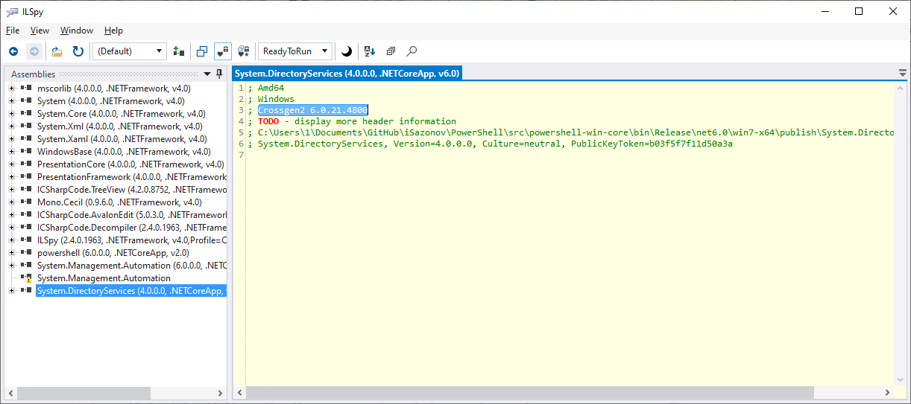Image resolution: width=911 pixels, height=404 pixels.
Task: Expand the Mono.Cecil node
Action: [11, 202]
